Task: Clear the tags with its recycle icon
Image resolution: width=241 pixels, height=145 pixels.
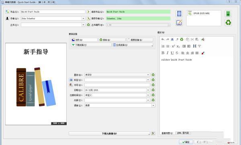Action: point(153,80)
